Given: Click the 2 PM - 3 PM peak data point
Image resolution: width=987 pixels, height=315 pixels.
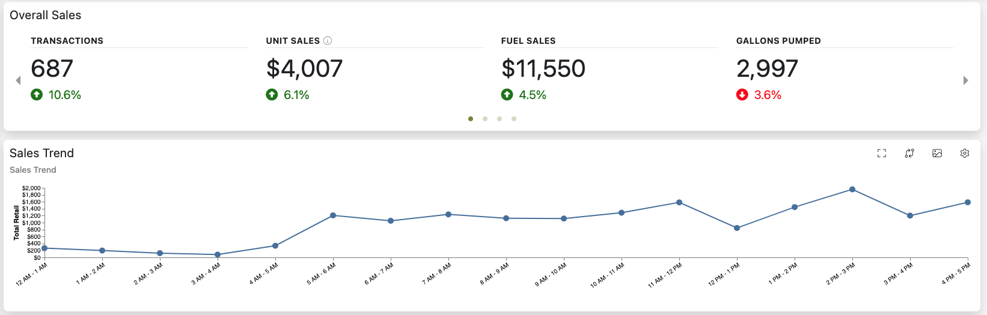Looking at the screenshot, I should 852,190.
